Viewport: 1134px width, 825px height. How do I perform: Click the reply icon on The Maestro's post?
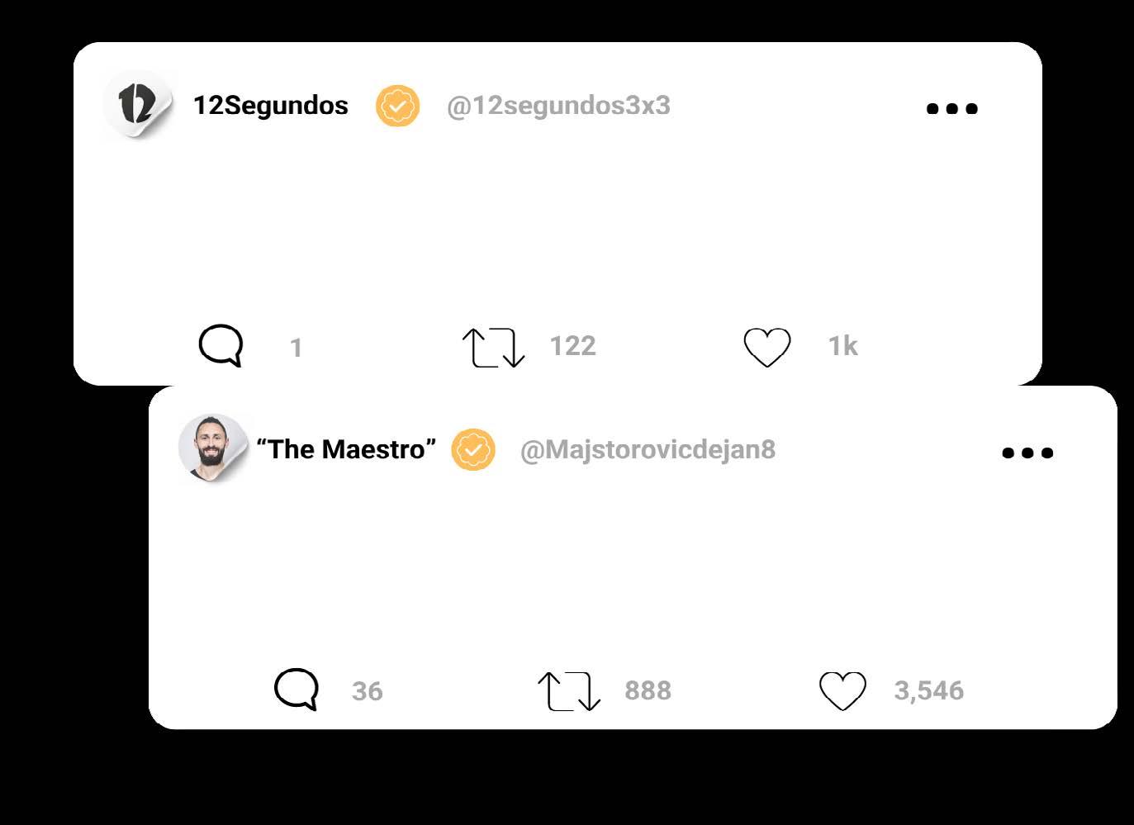click(x=296, y=689)
